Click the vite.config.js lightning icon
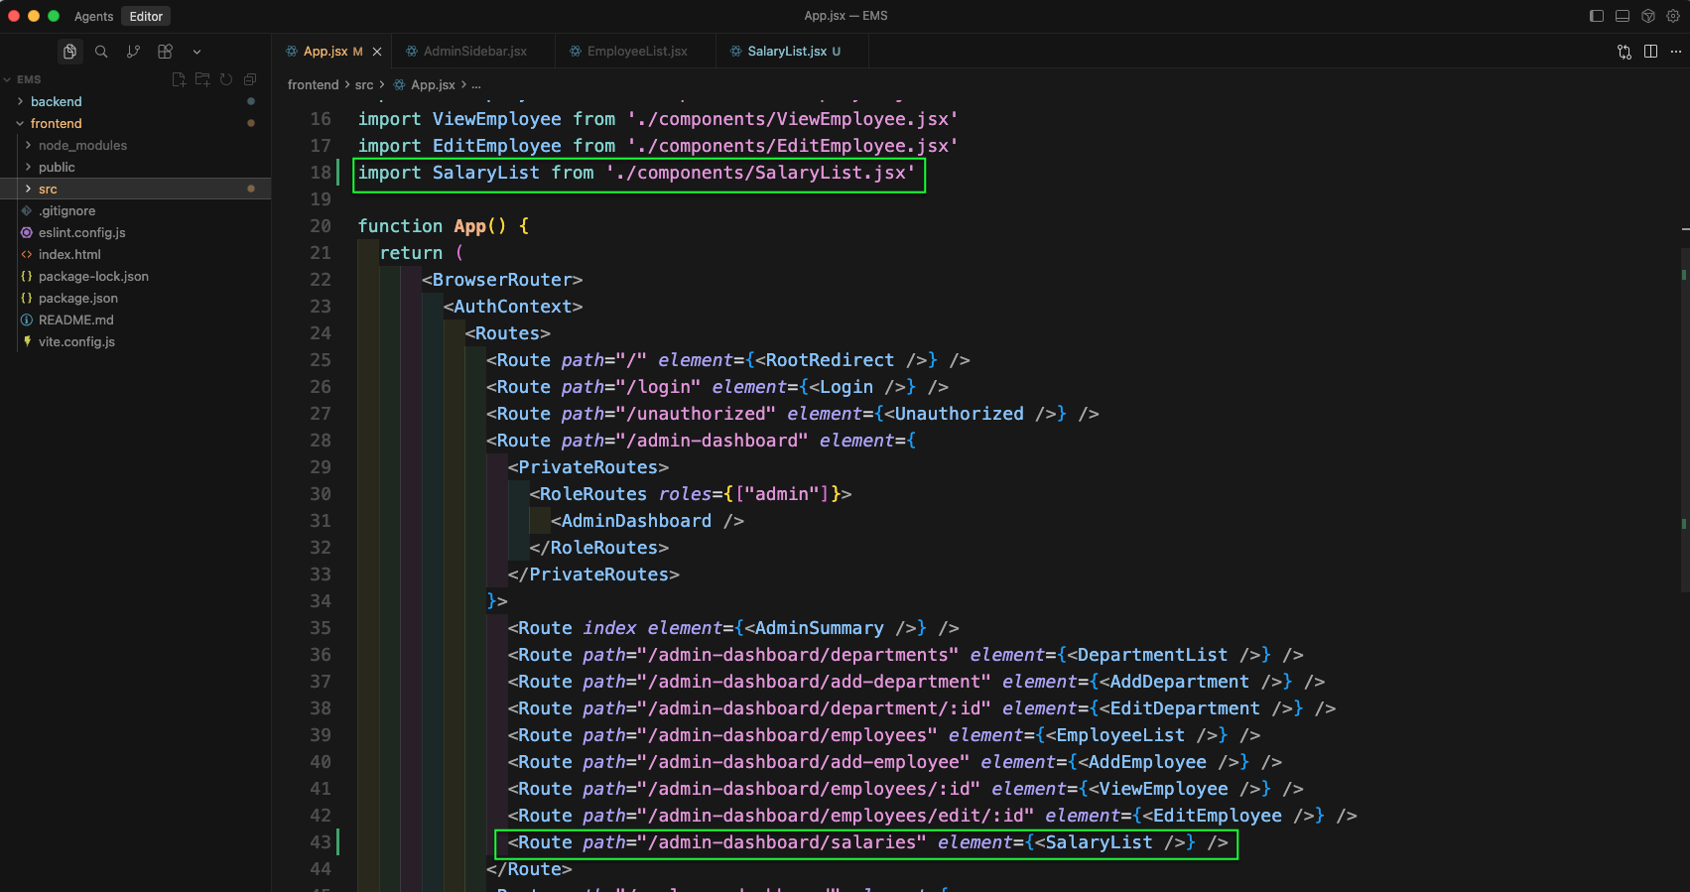 point(27,341)
